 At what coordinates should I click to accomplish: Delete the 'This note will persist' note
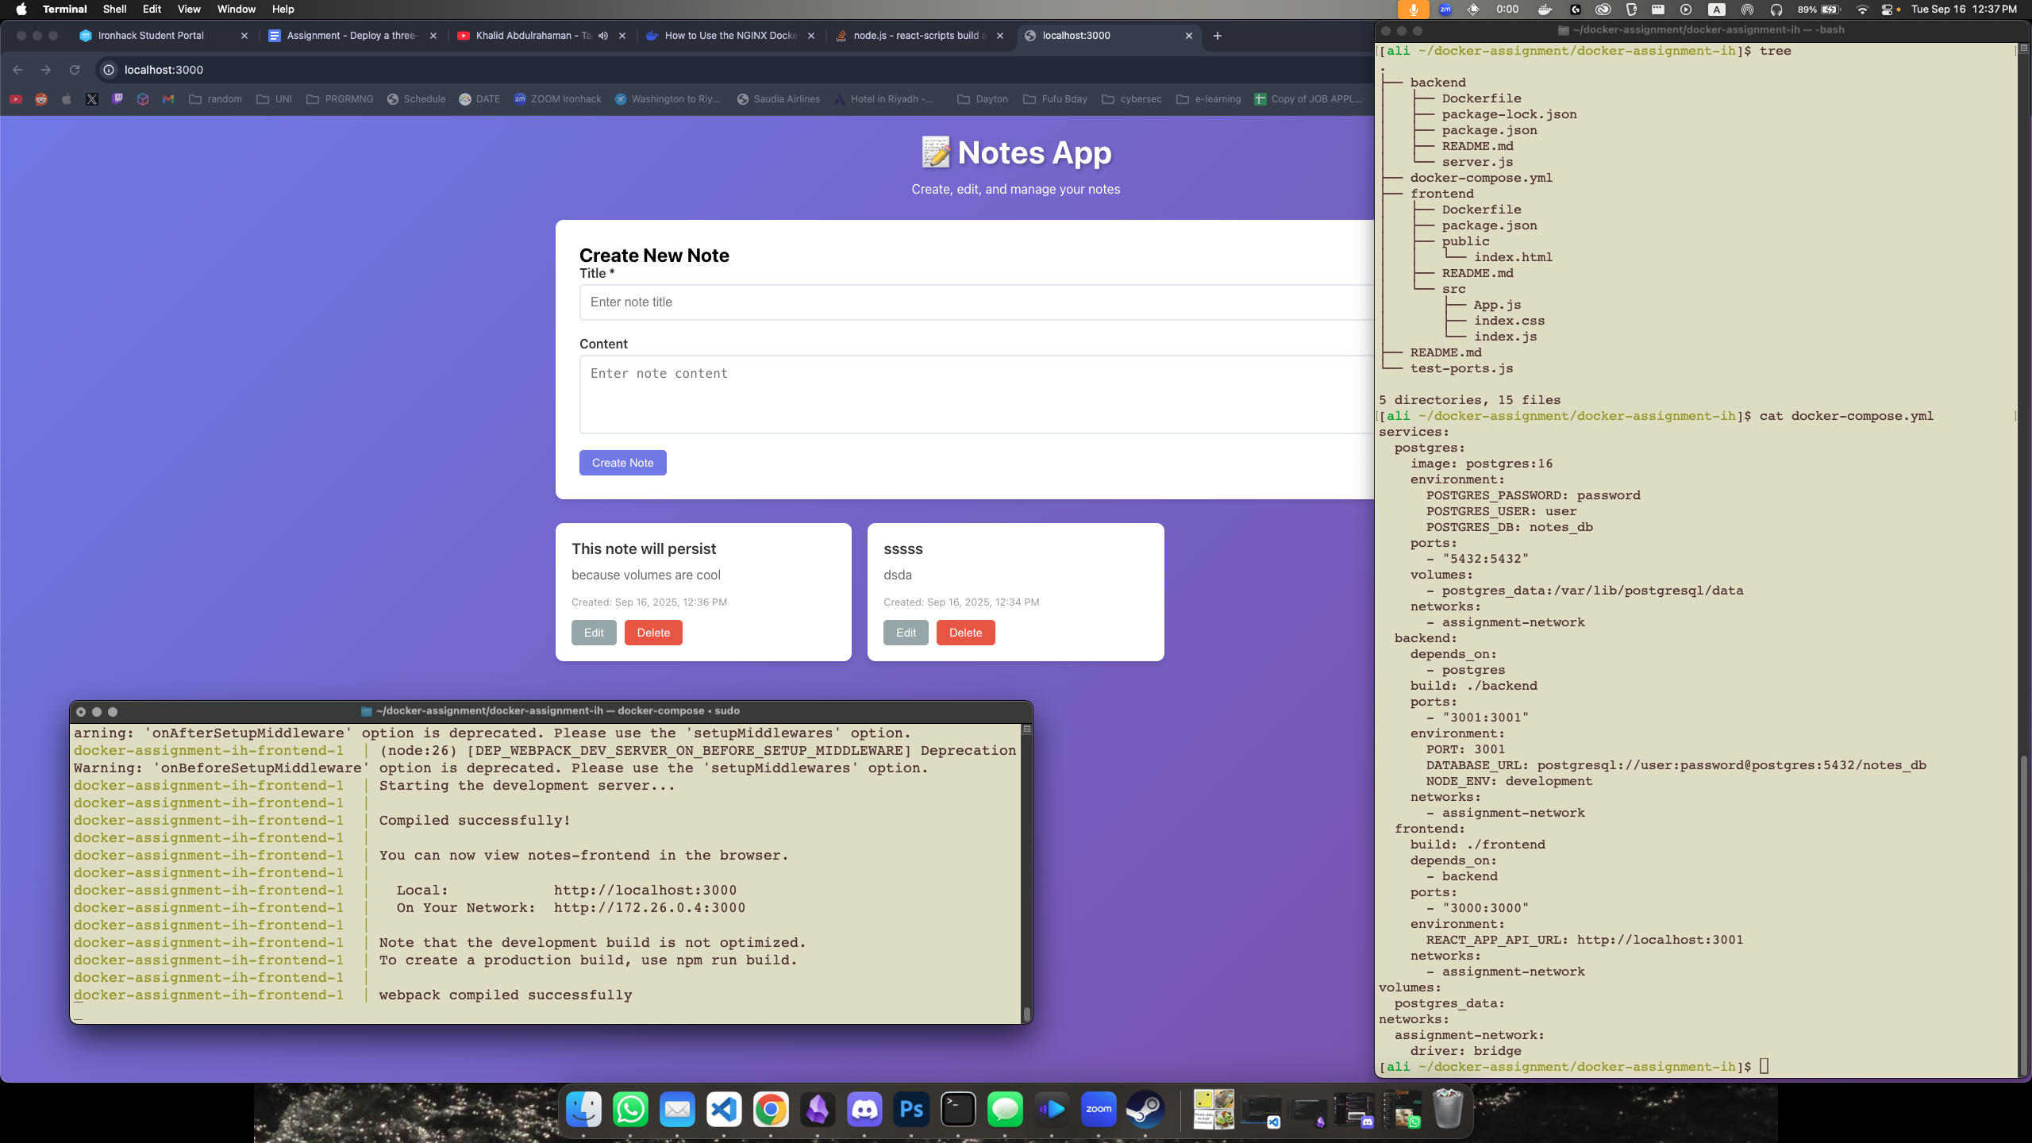point(652,633)
